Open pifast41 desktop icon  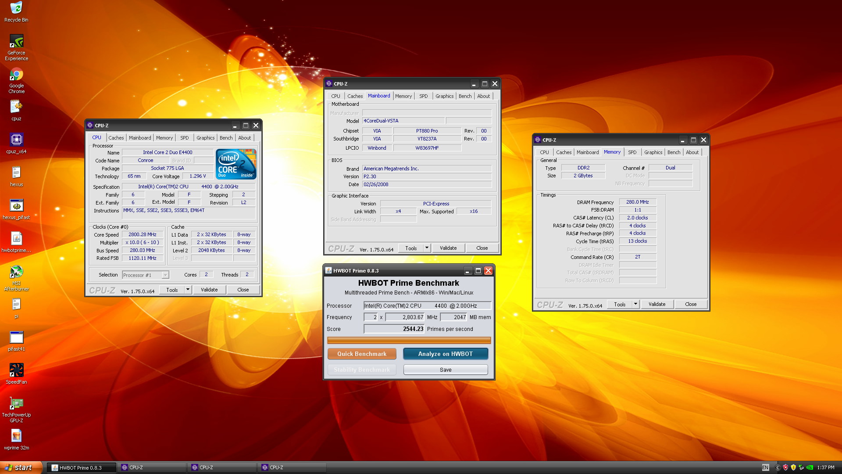[16, 341]
